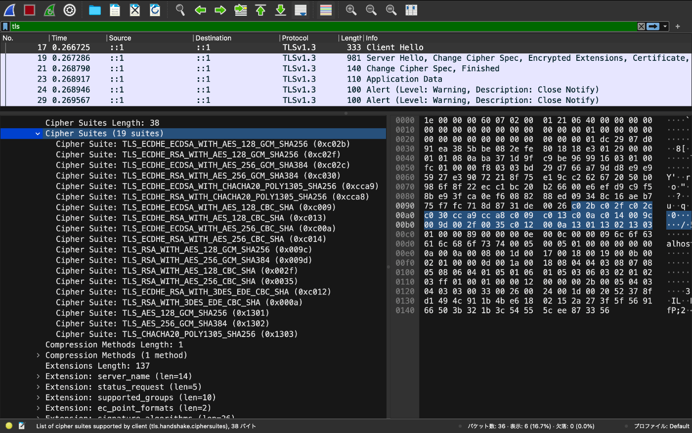Select TLS_CHACHA20_POLY1305_SHA256 (0x1303) suite
The image size is (692, 433).
point(193,334)
